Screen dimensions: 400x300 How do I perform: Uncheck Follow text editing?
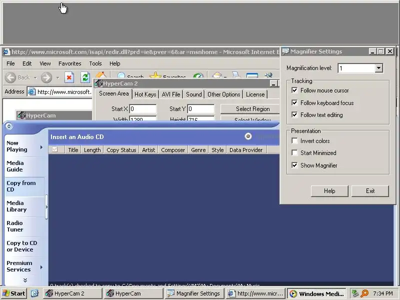pyautogui.click(x=294, y=114)
